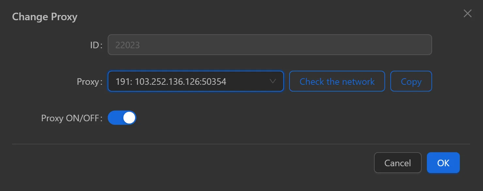
Task: Click the chevron icon in the Proxy box
Action: [x=273, y=81]
